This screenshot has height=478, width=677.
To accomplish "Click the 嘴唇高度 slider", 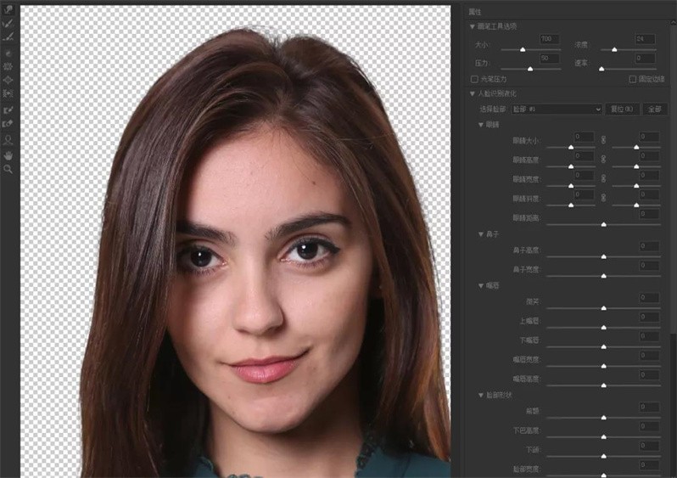I will pyautogui.click(x=603, y=385).
